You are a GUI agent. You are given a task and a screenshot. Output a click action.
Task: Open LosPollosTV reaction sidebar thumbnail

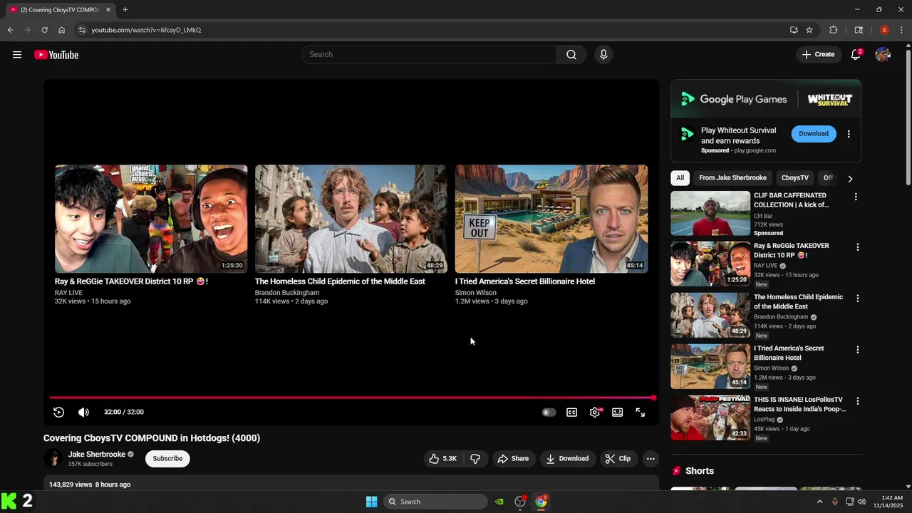[x=710, y=418]
